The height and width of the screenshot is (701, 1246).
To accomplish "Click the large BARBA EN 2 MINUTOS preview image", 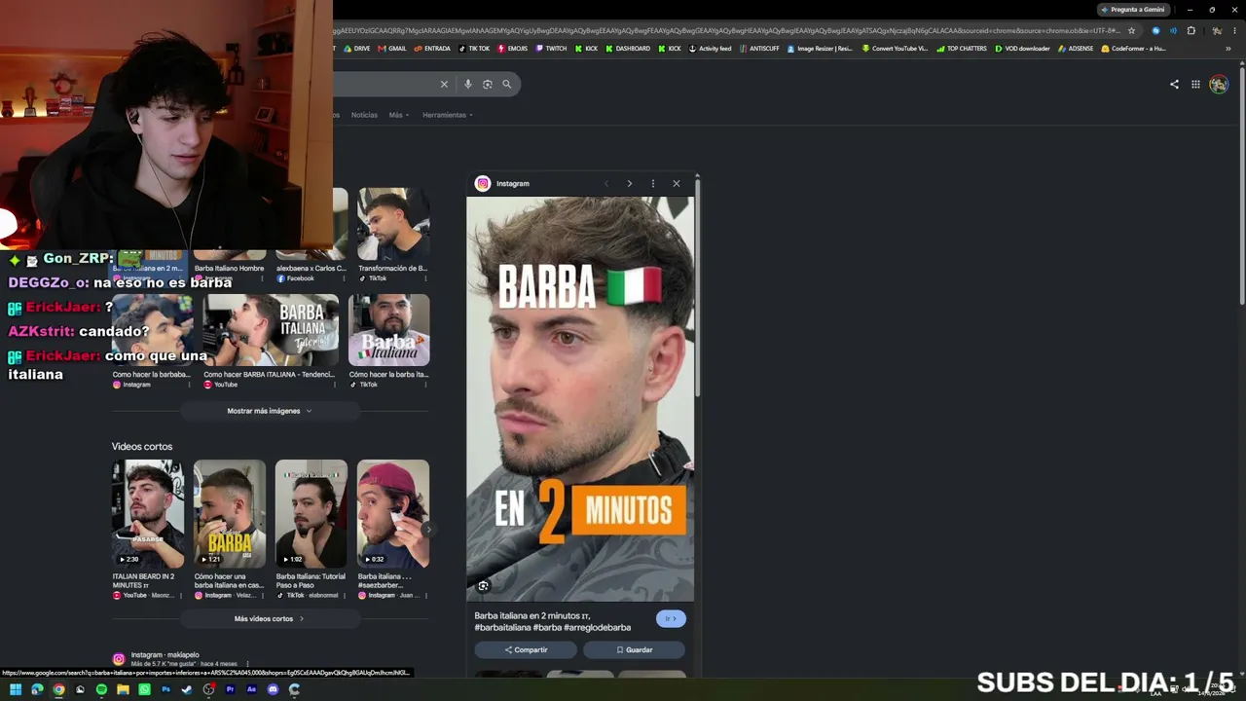I will click(580, 399).
